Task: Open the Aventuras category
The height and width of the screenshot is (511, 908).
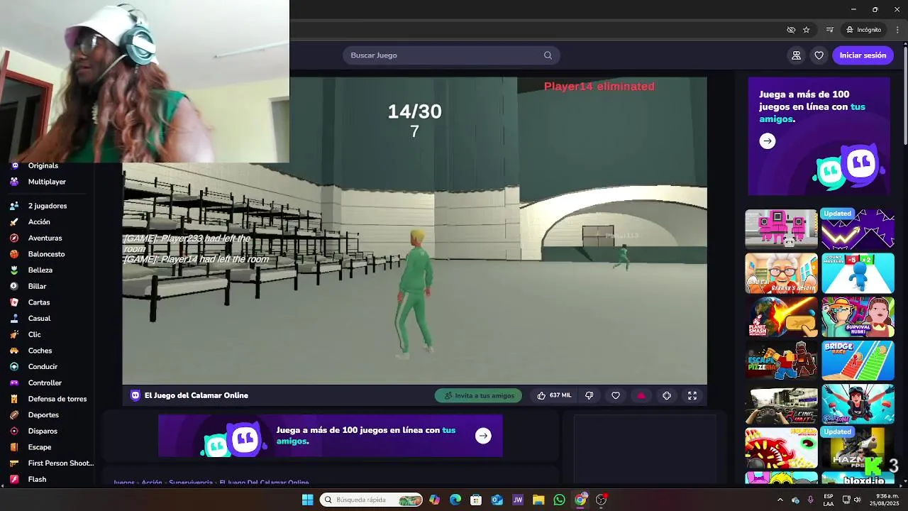Action: click(45, 238)
